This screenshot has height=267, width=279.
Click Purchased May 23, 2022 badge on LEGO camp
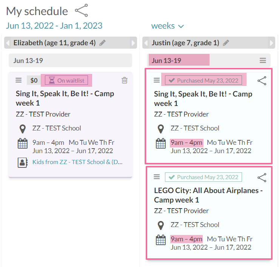point(203,177)
